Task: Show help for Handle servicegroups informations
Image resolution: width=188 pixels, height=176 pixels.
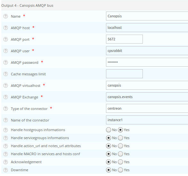Action: (x=5, y=138)
